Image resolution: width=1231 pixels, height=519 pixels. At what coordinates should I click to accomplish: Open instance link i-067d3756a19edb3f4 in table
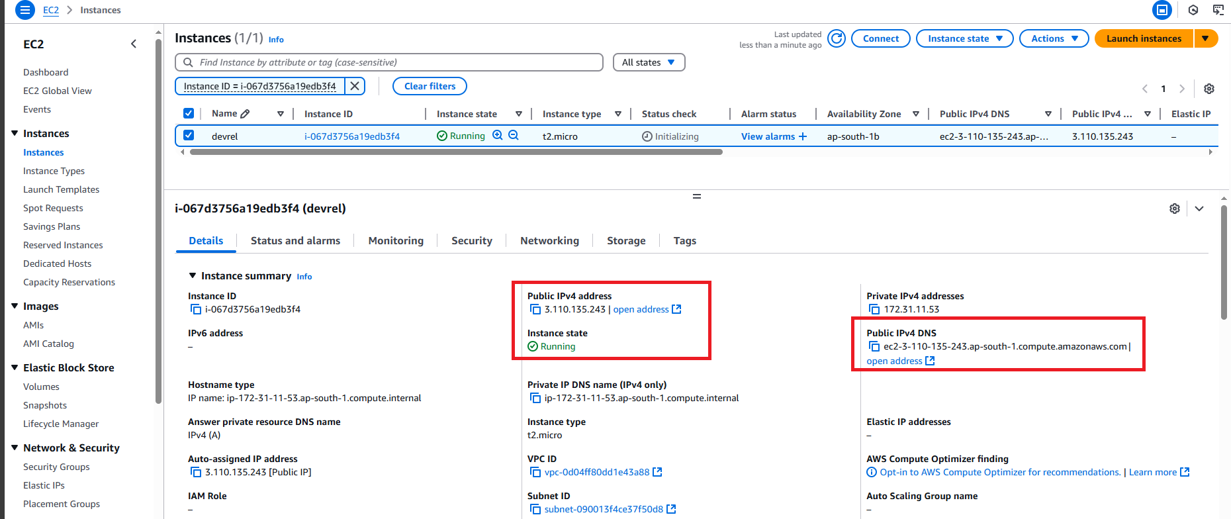352,136
